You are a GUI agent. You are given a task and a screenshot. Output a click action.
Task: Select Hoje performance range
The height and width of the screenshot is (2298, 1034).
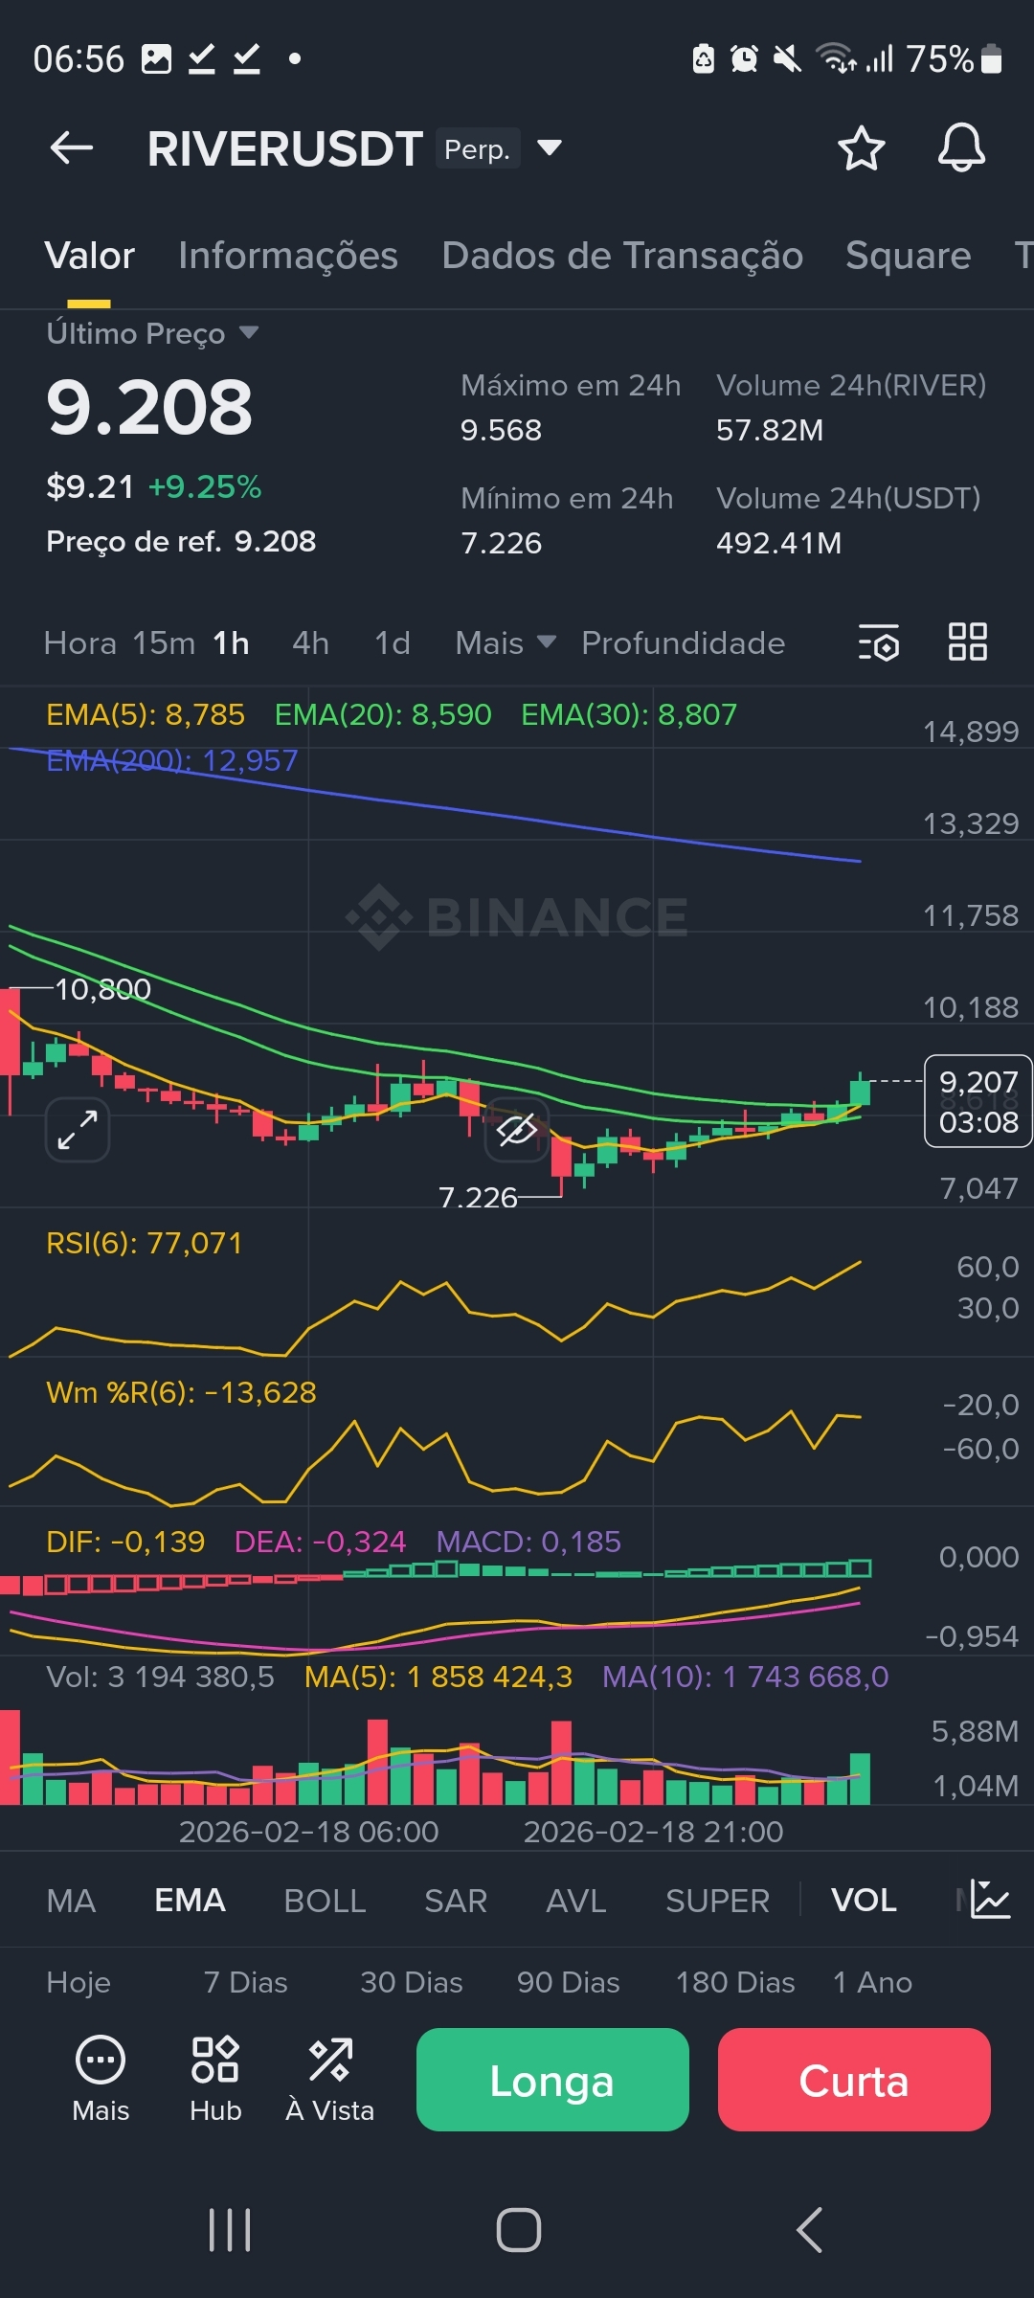(x=79, y=1982)
